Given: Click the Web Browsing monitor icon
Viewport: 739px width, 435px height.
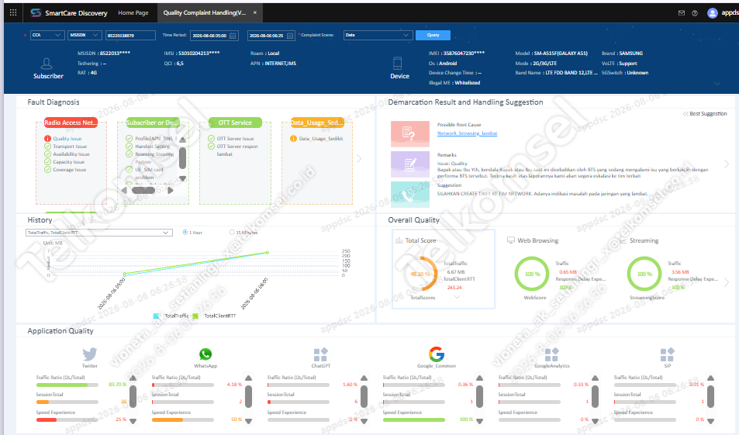Looking at the screenshot, I should (510, 240).
